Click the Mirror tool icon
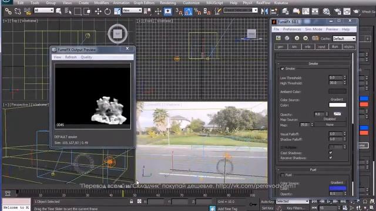 [x=264, y=11]
